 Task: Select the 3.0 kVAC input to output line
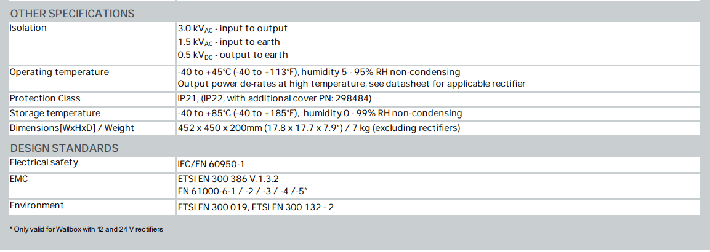(x=232, y=29)
